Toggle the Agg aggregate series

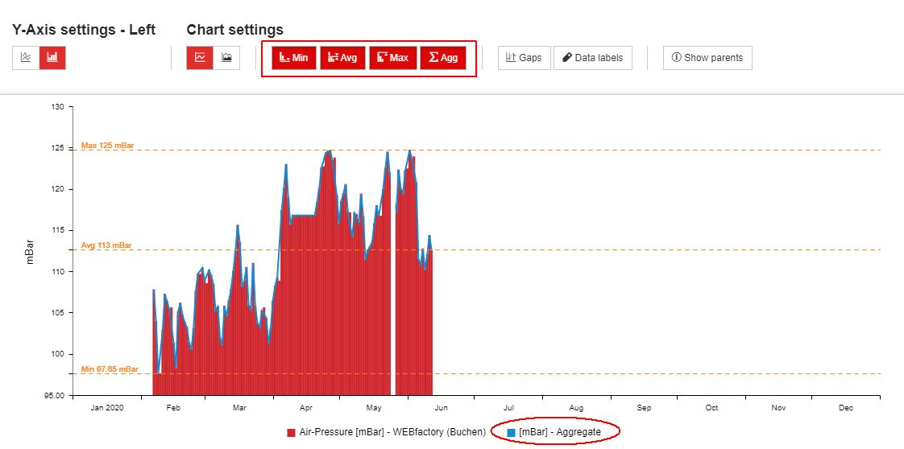pyautogui.click(x=442, y=58)
